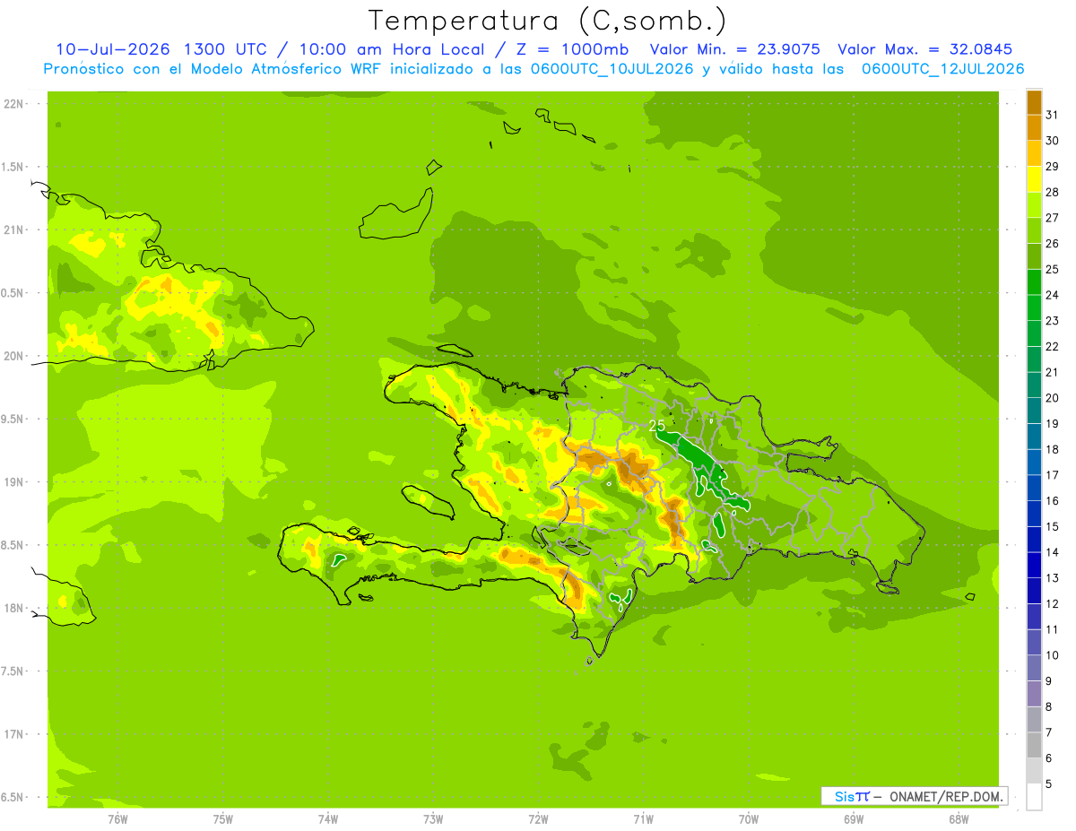Click the title text "Temperatura (C,somb.)"
The height and width of the screenshot is (831, 1076).
(x=547, y=21)
